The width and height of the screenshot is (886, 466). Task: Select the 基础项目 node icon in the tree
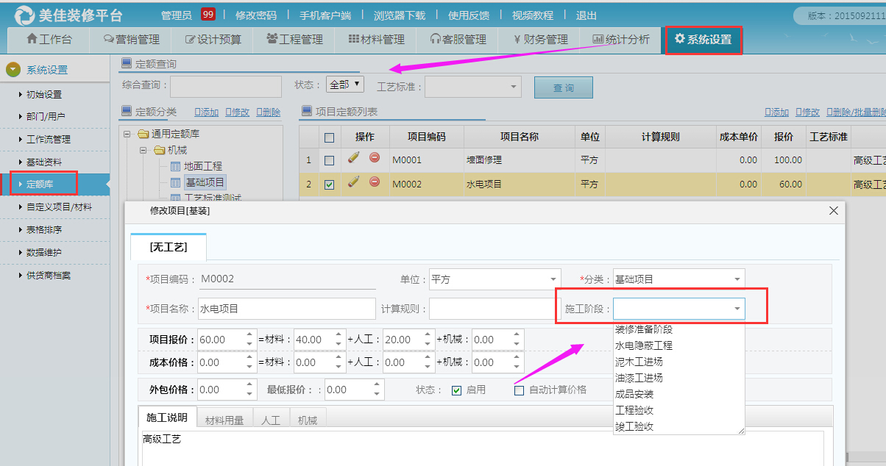(x=175, y=182)
